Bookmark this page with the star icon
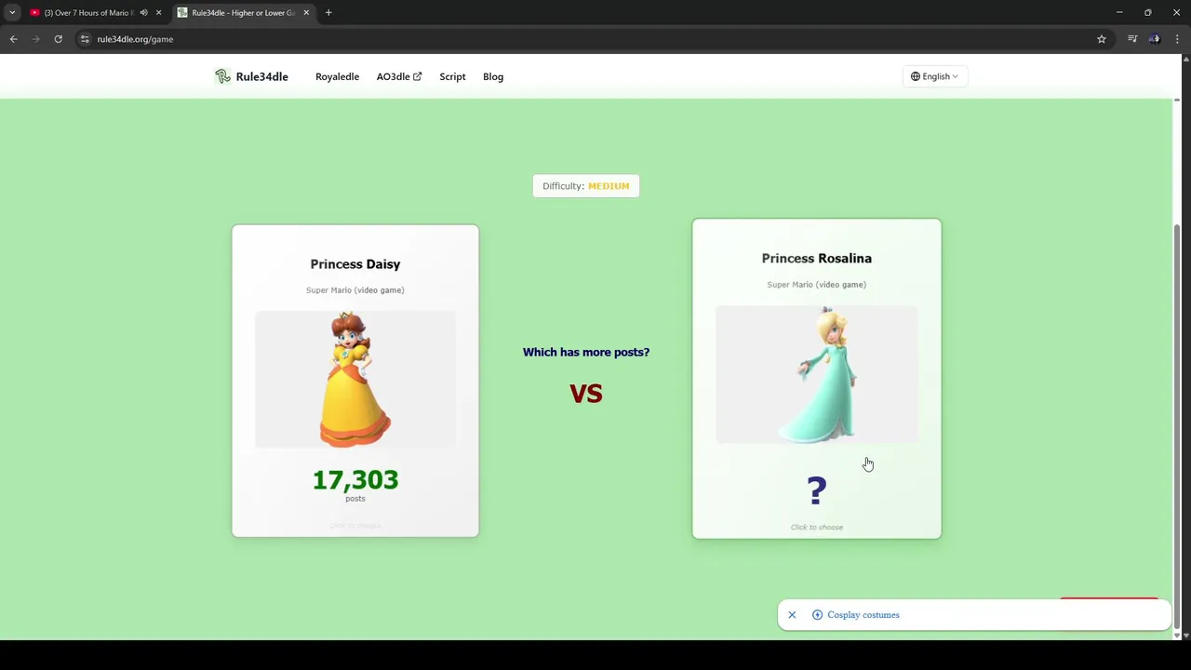The image size is (1191, 670). (1102, 39)
